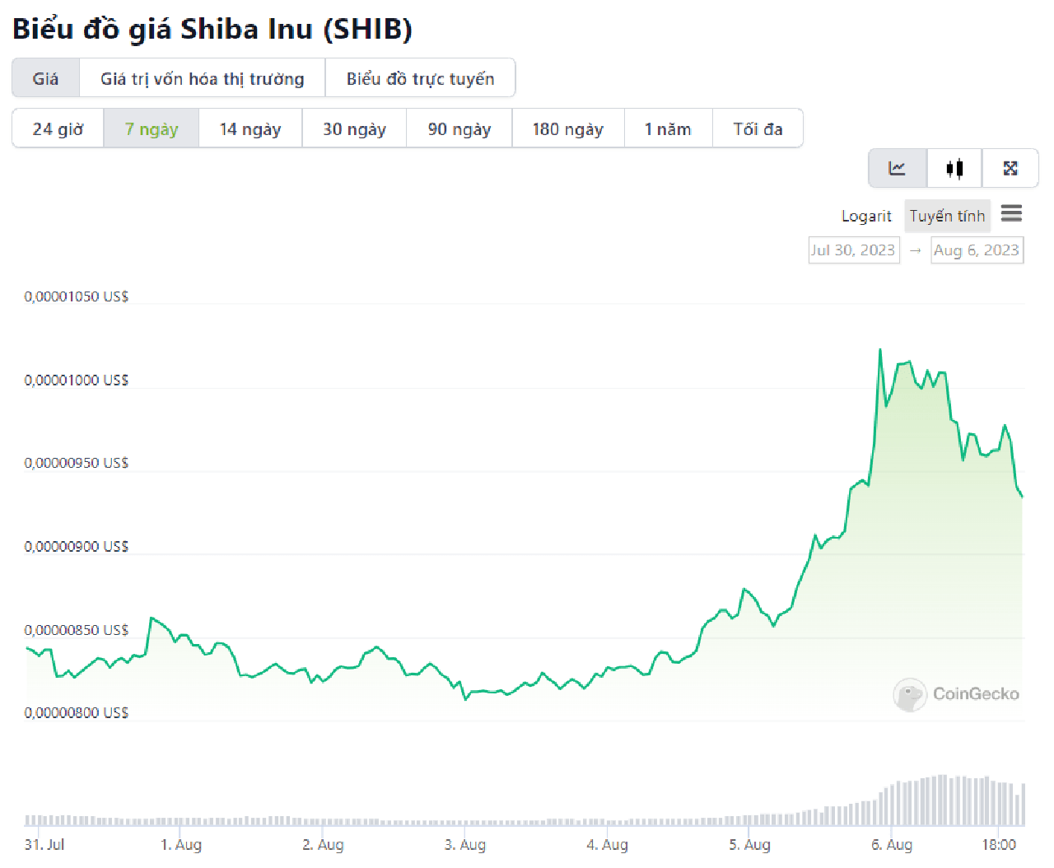Switch chart scale to Tuyến tính
Image resolution: width=1054 pixels, height=868 pixels.
pyautogui.click(x=947, y=216)
